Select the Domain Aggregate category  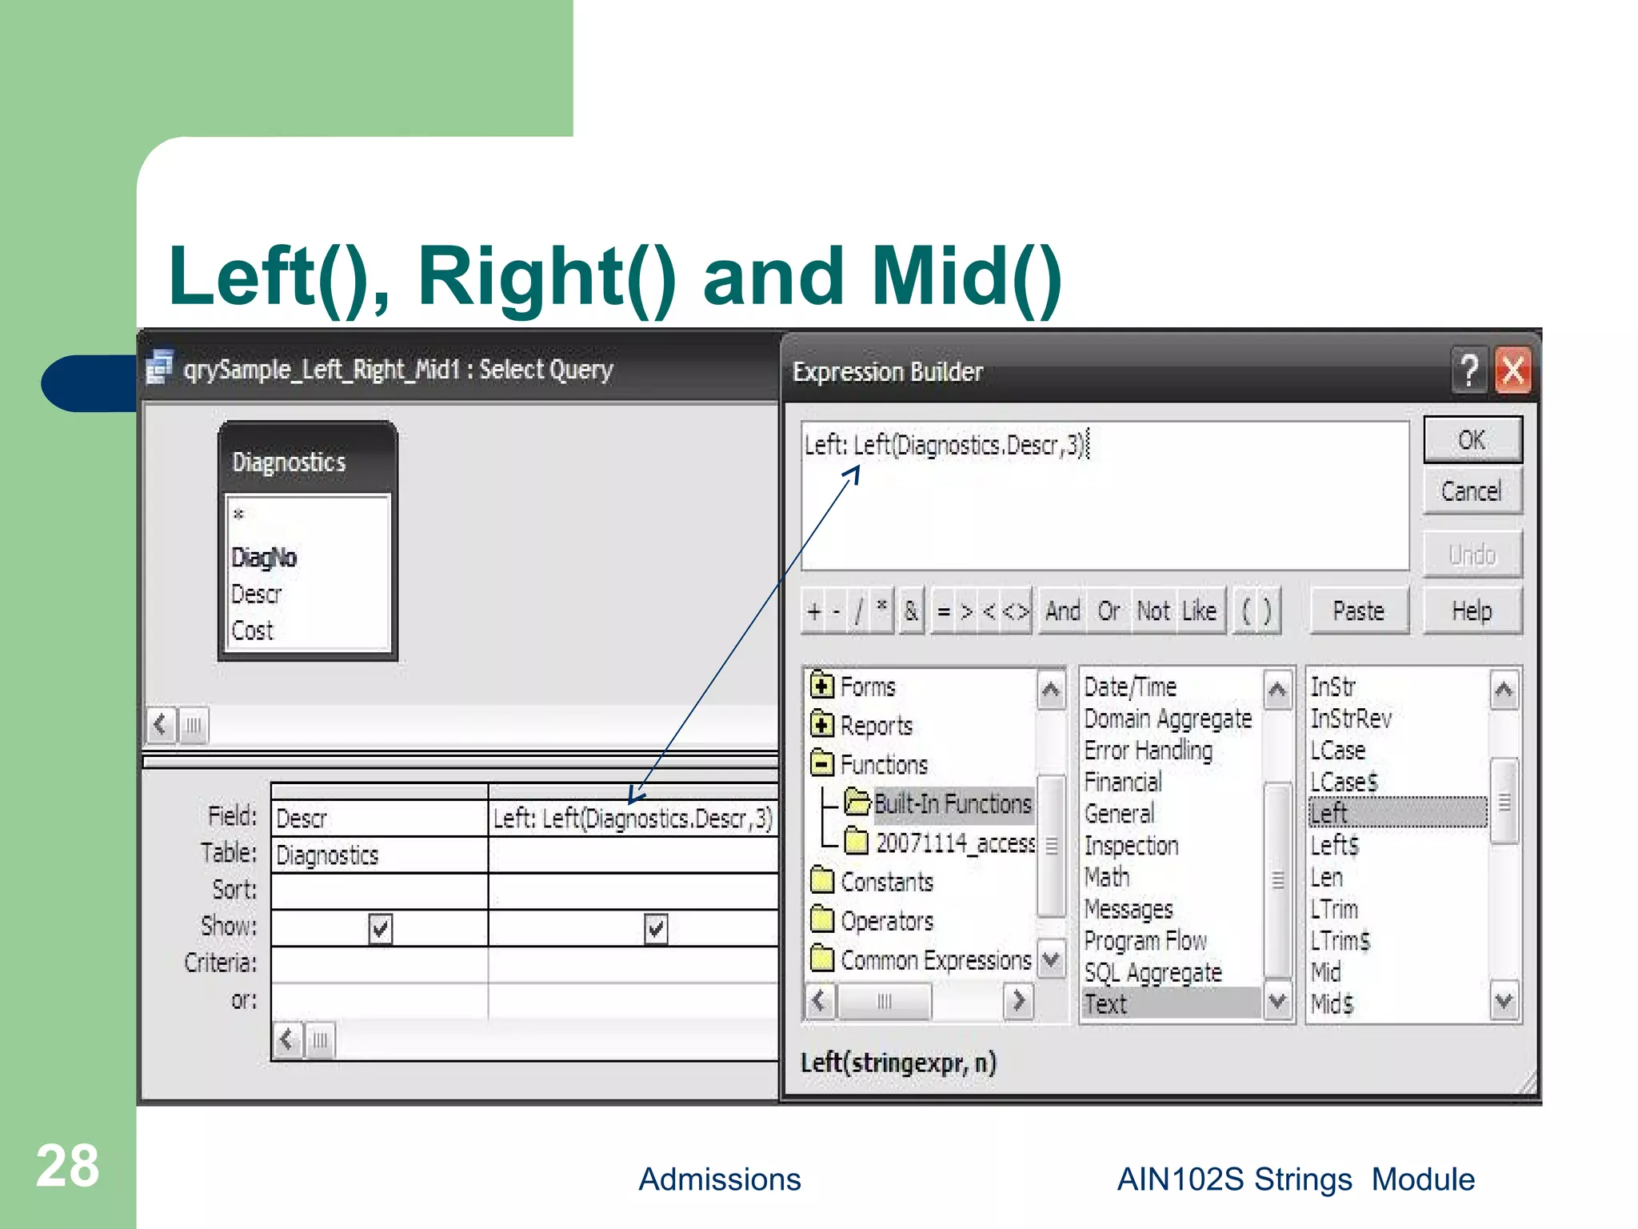click(1168, 719)
